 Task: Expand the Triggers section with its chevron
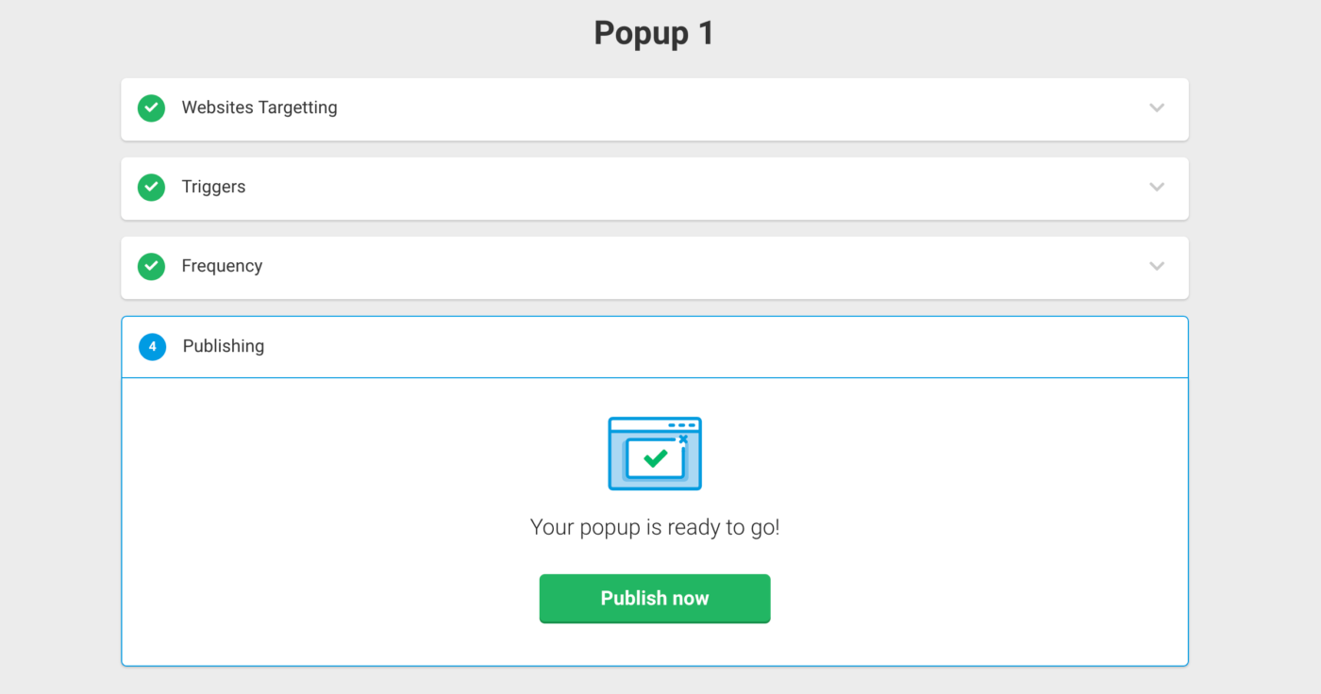click(x=1157, y=187)
